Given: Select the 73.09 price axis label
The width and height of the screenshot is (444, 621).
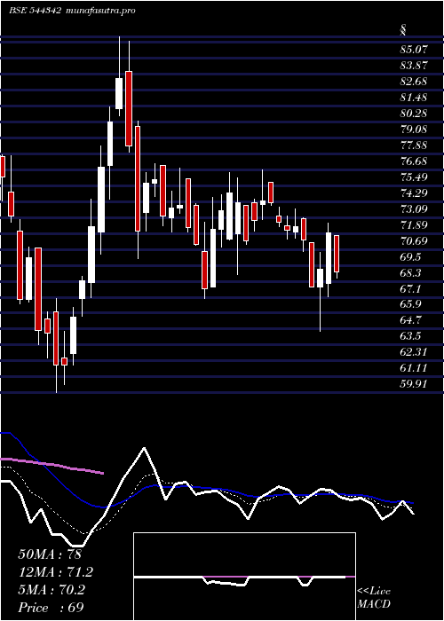Looking at the screenshot, I should pos(414,209).
